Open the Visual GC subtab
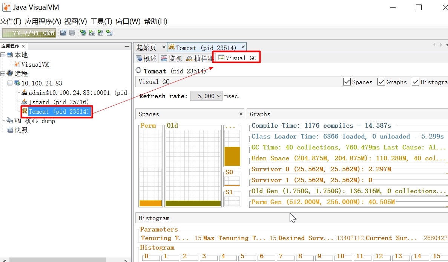Viewport: 448px width, 262px height. [x=237, y=58]
